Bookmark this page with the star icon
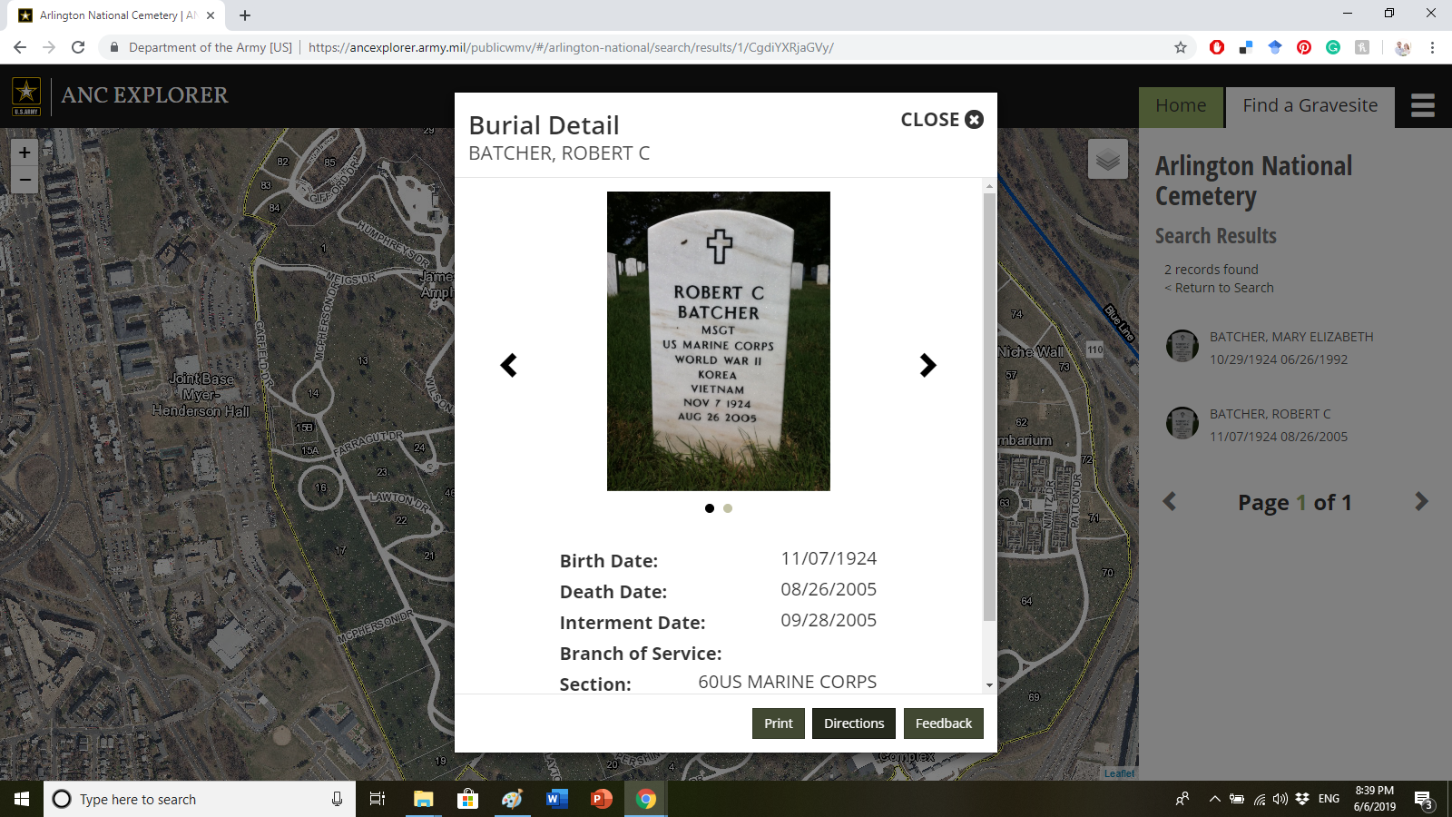The image size is (1452, 817). [x=1180, y=47]
